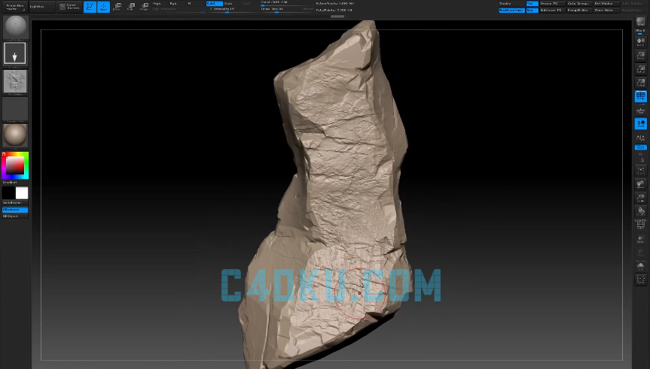Click the FillObject button
Screen dimensions: 650x369
click(x=15, y=216)
